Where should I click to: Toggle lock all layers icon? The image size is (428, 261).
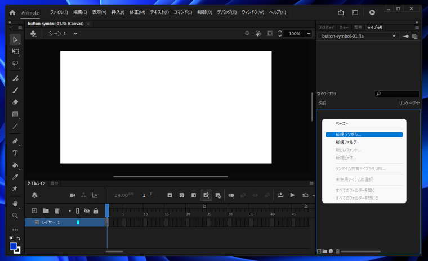click(x=96, y=211)
